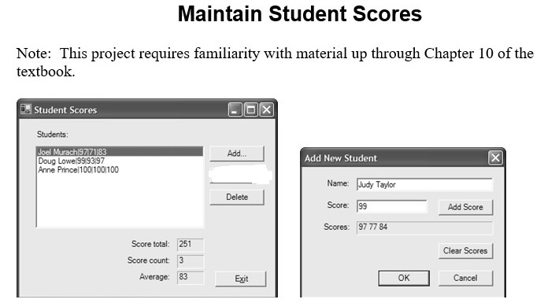The image size is (544, 303).
Task: Click the read-only Scores field
Action: [424, 227]
